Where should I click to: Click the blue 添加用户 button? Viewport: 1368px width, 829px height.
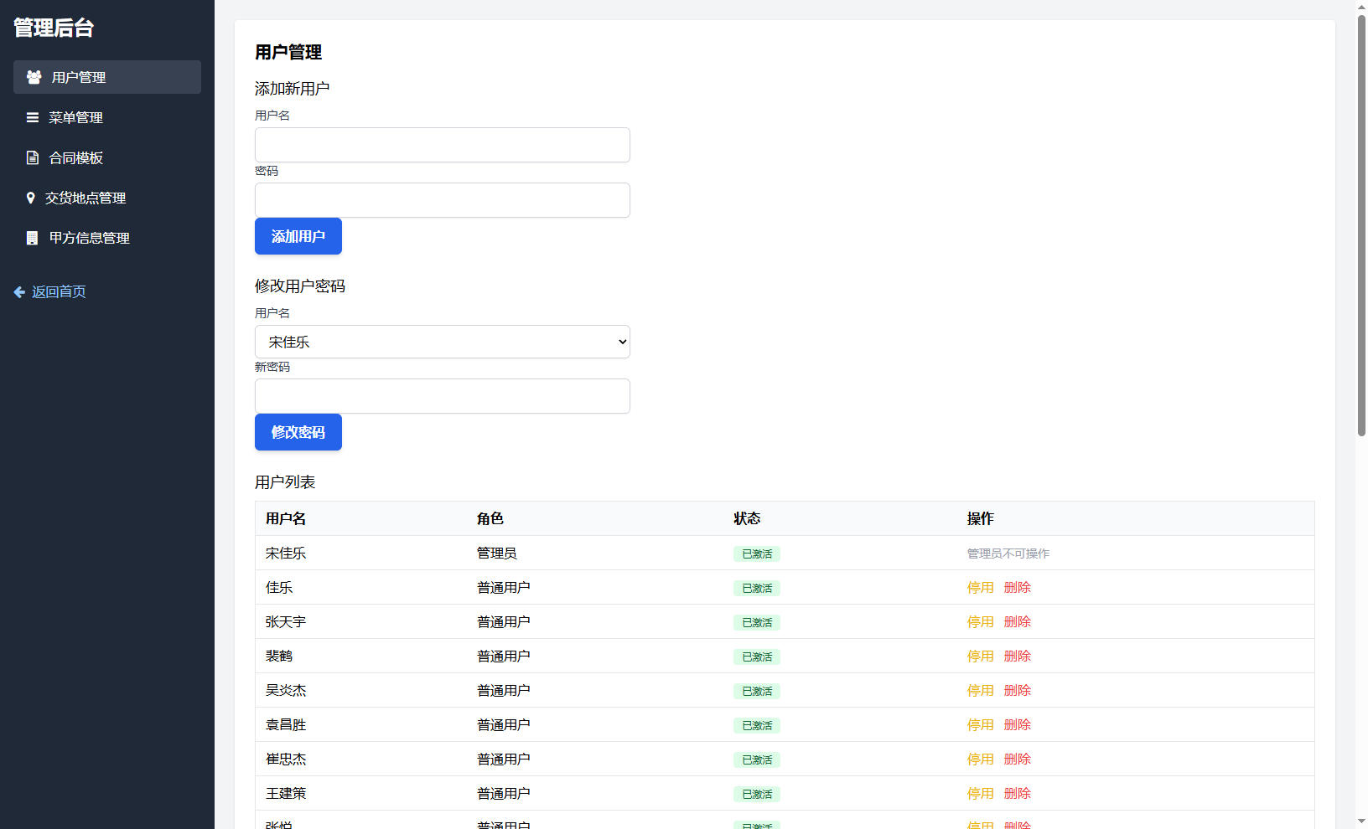click(298, 236)
